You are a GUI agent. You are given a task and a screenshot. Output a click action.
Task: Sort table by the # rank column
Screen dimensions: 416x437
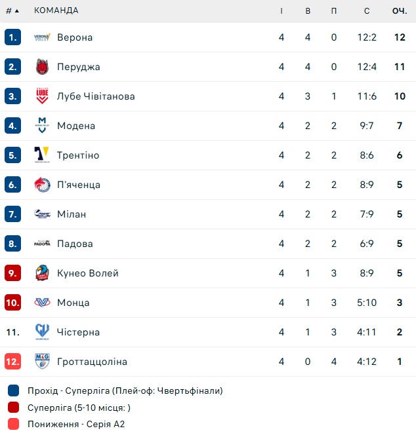click(12, 10)
